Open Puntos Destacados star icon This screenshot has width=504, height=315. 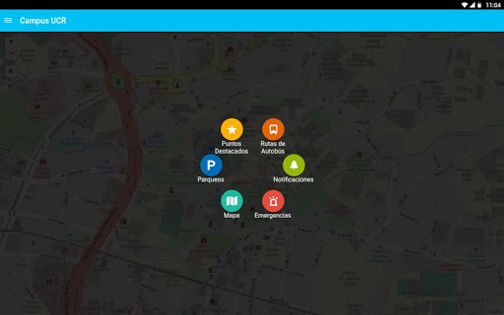(232, 129)
